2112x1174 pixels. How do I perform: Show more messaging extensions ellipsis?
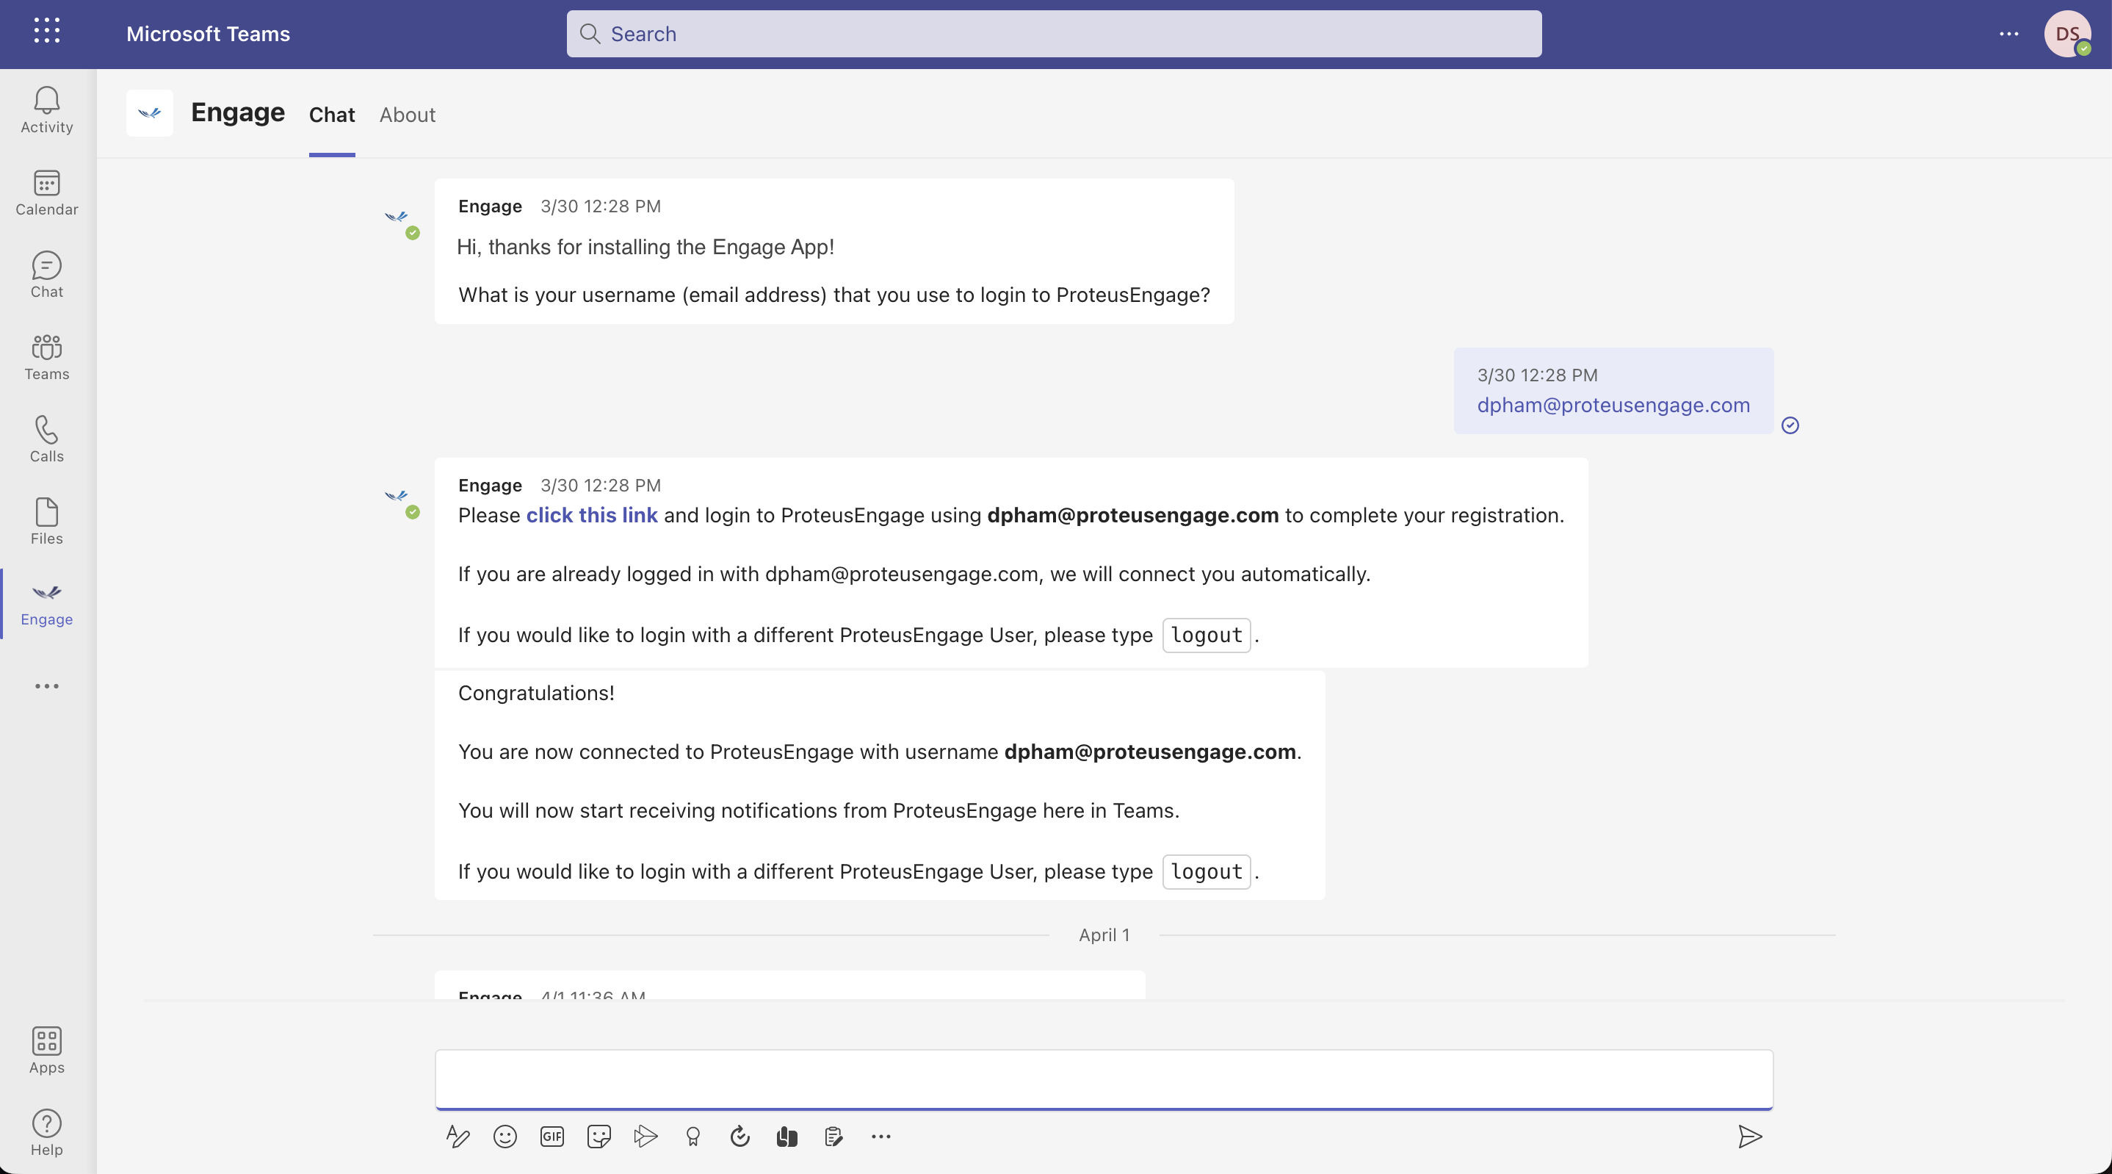(880, 1137)
